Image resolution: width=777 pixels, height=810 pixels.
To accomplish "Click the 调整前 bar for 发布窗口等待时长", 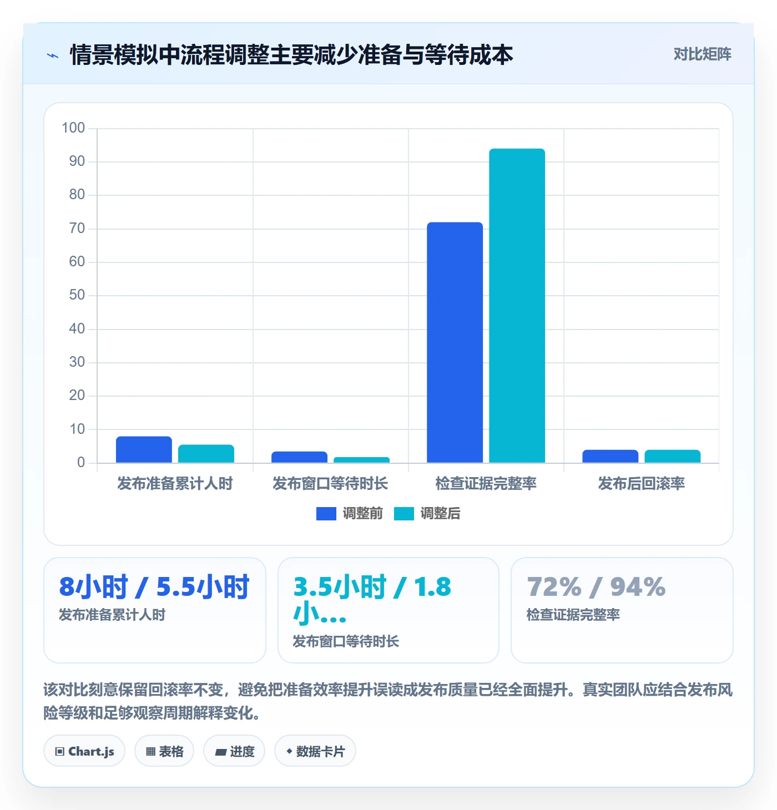I will point(299,457).
